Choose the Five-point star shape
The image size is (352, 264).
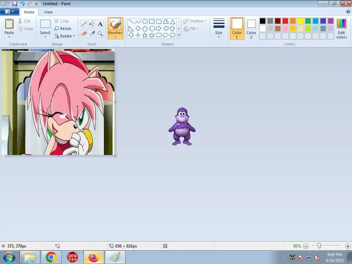click(x=145, y=35)
